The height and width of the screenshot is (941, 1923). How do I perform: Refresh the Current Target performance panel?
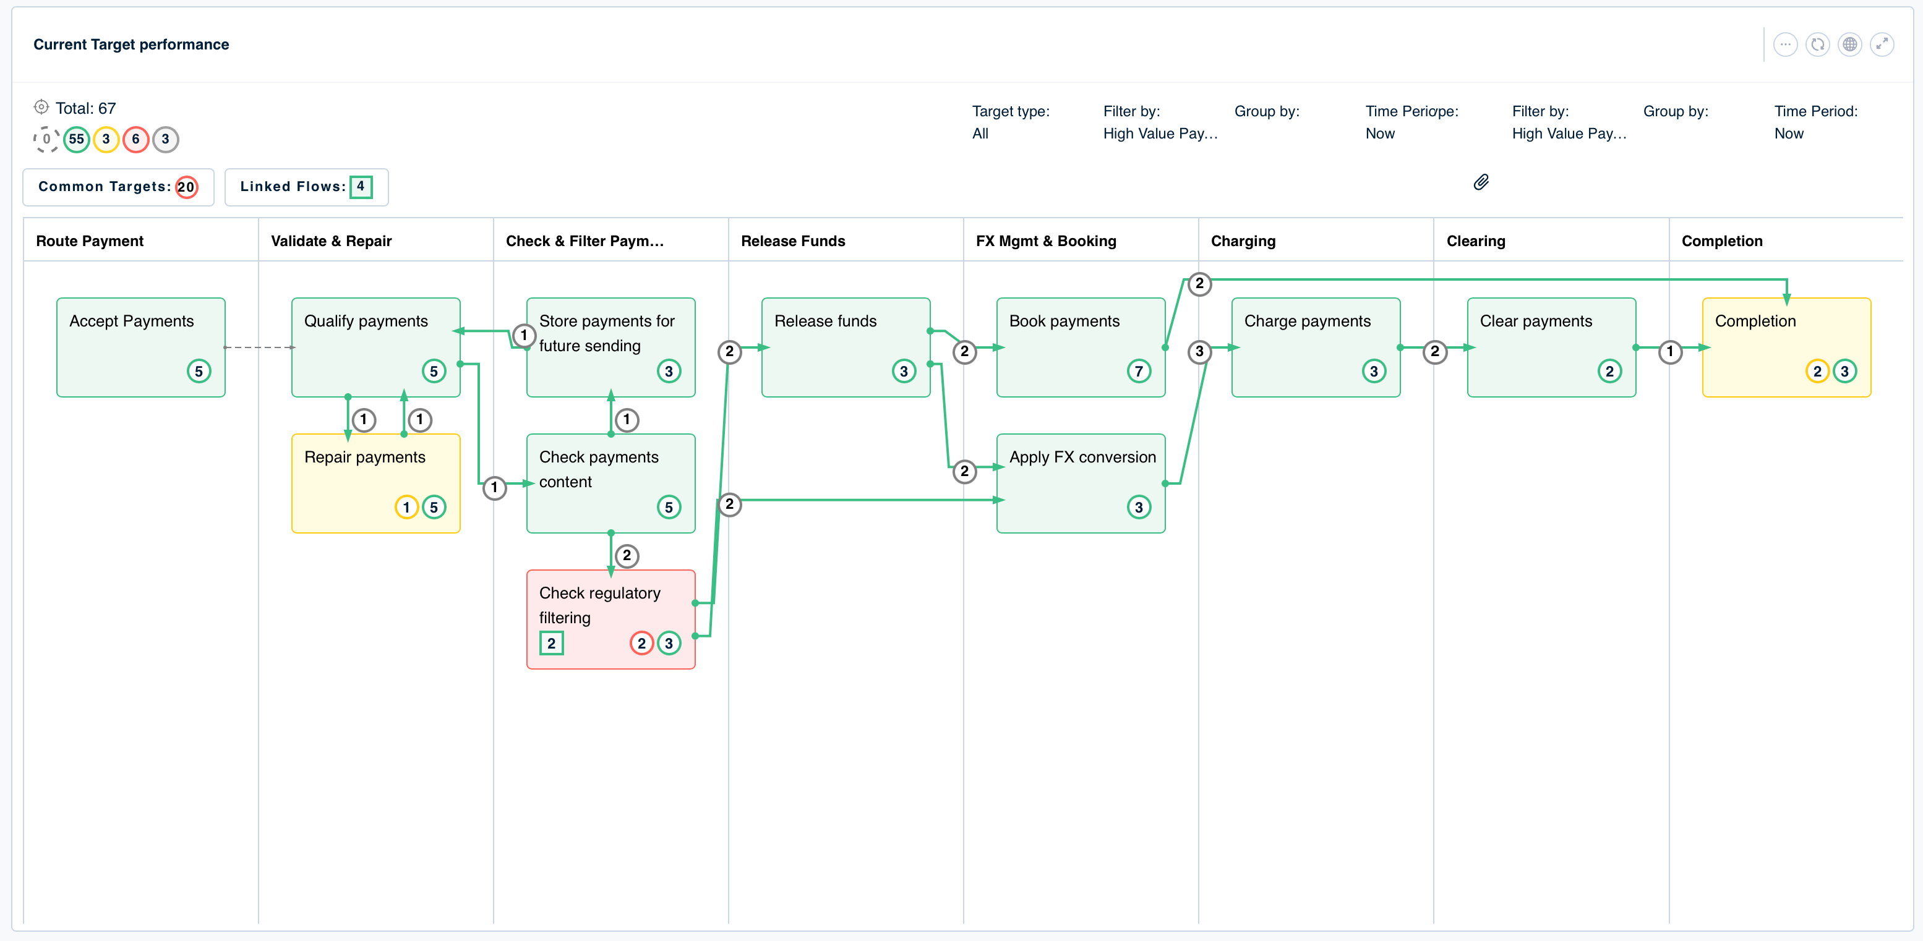[1817, 45]
